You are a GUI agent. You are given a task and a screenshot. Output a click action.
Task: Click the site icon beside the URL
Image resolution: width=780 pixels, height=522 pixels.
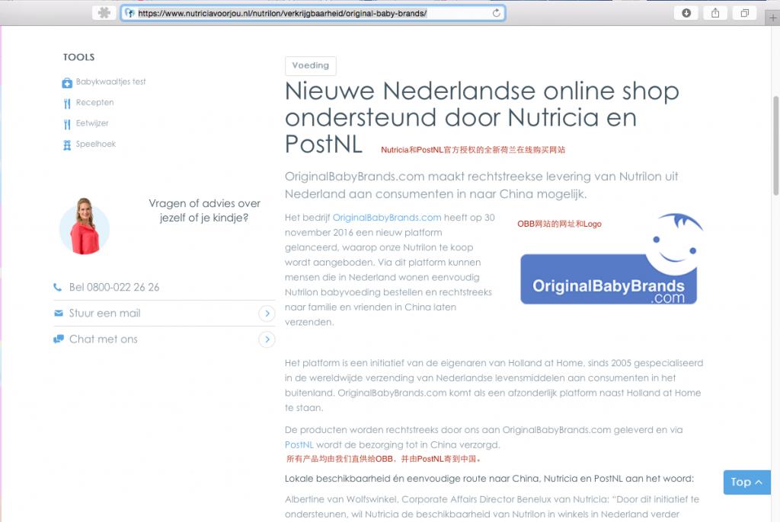(x=129, y=14)
